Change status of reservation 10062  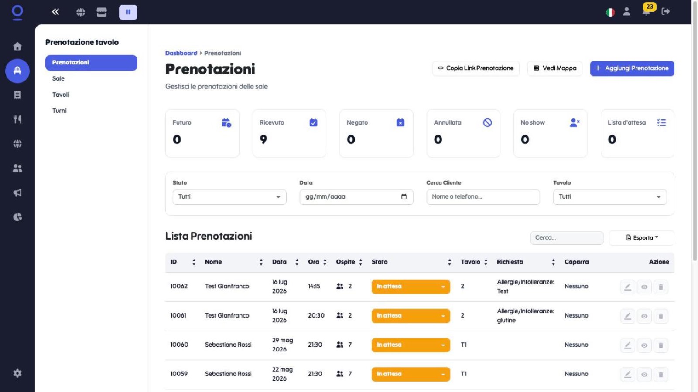tap(411, 287)
